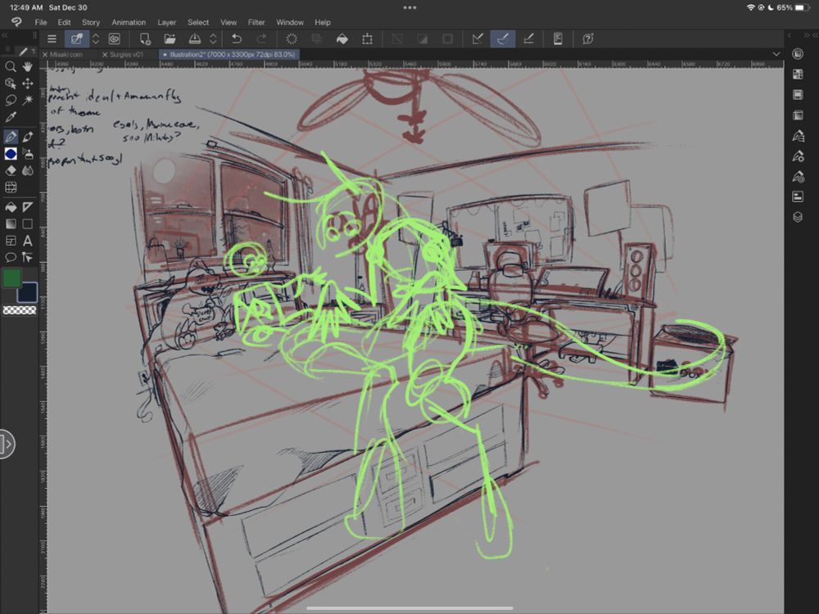Image resolution: width=819 pixels, height=614 pixels.
Task: Open the side edge slide-out handle
Action: tap(7, 445)
